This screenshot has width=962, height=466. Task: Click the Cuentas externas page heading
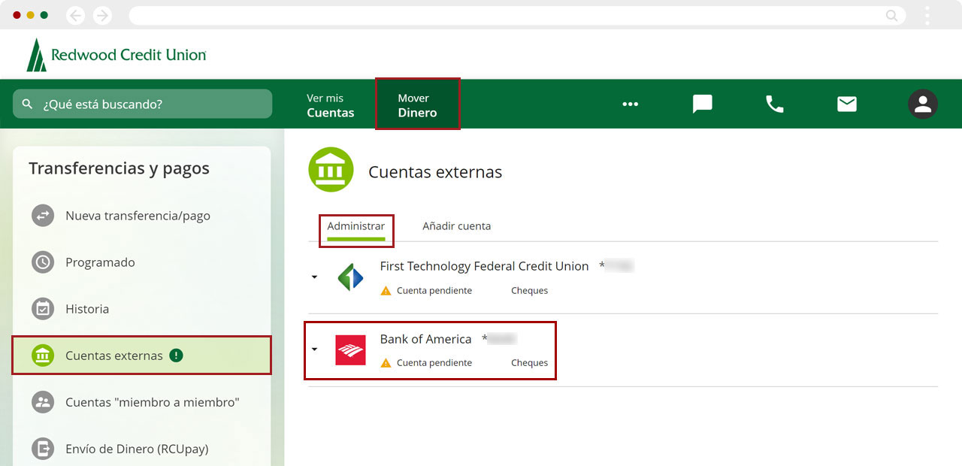(x=435, y=172)
